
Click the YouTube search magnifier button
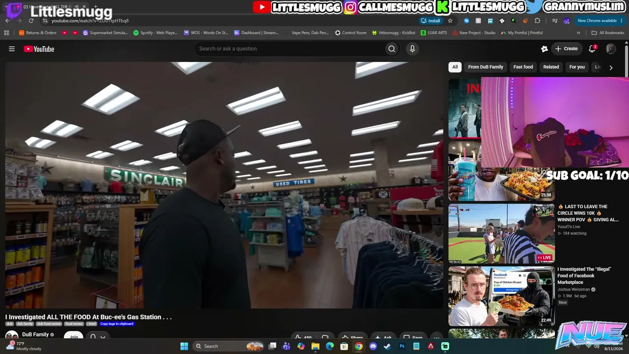(x=392, y=49)
